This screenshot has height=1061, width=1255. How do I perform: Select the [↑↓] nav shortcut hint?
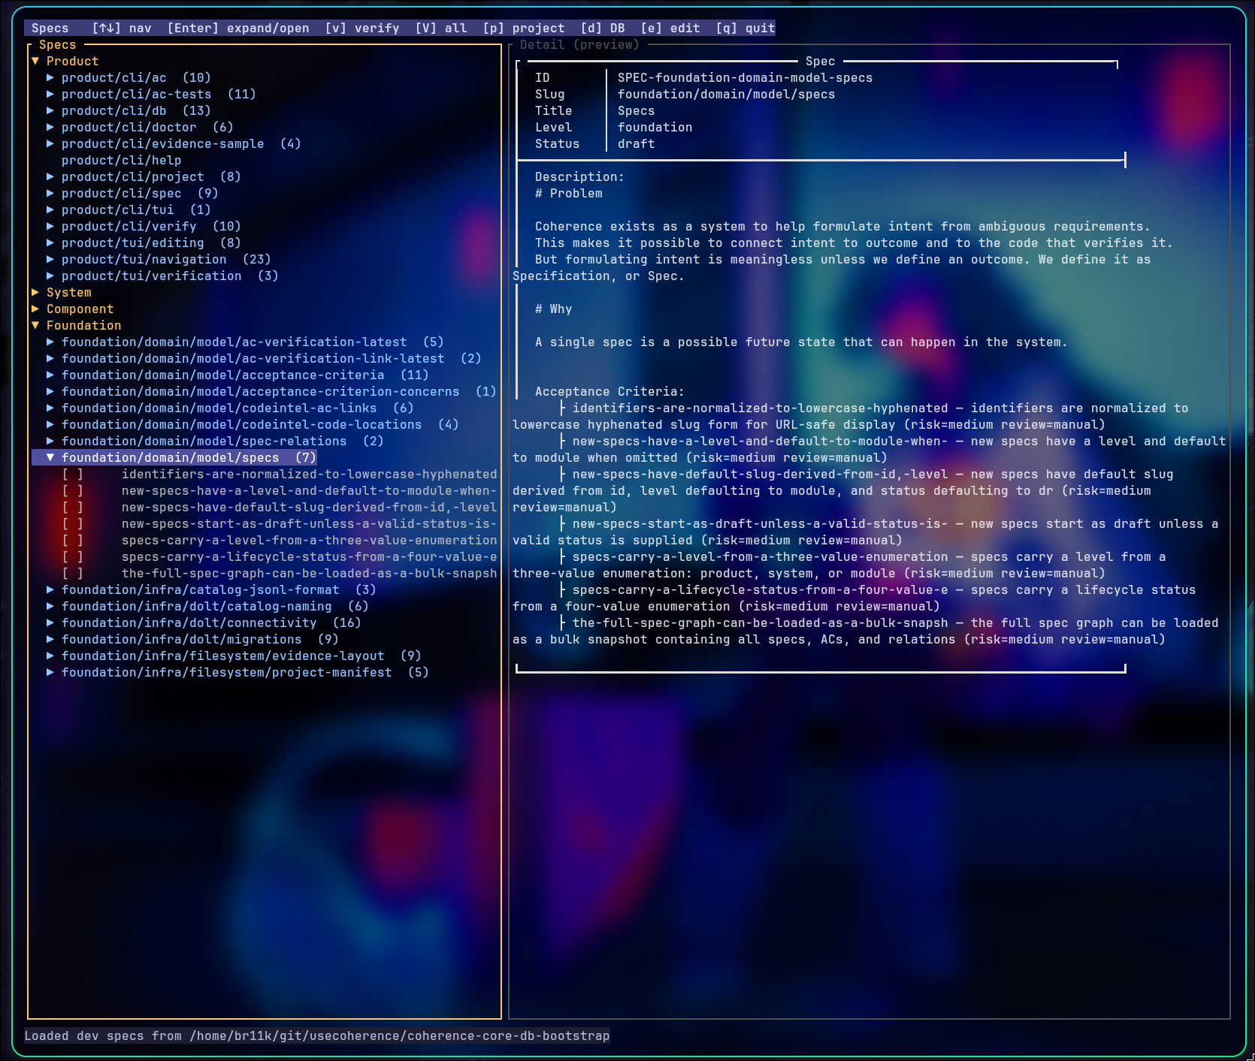(x=122, y=28)
